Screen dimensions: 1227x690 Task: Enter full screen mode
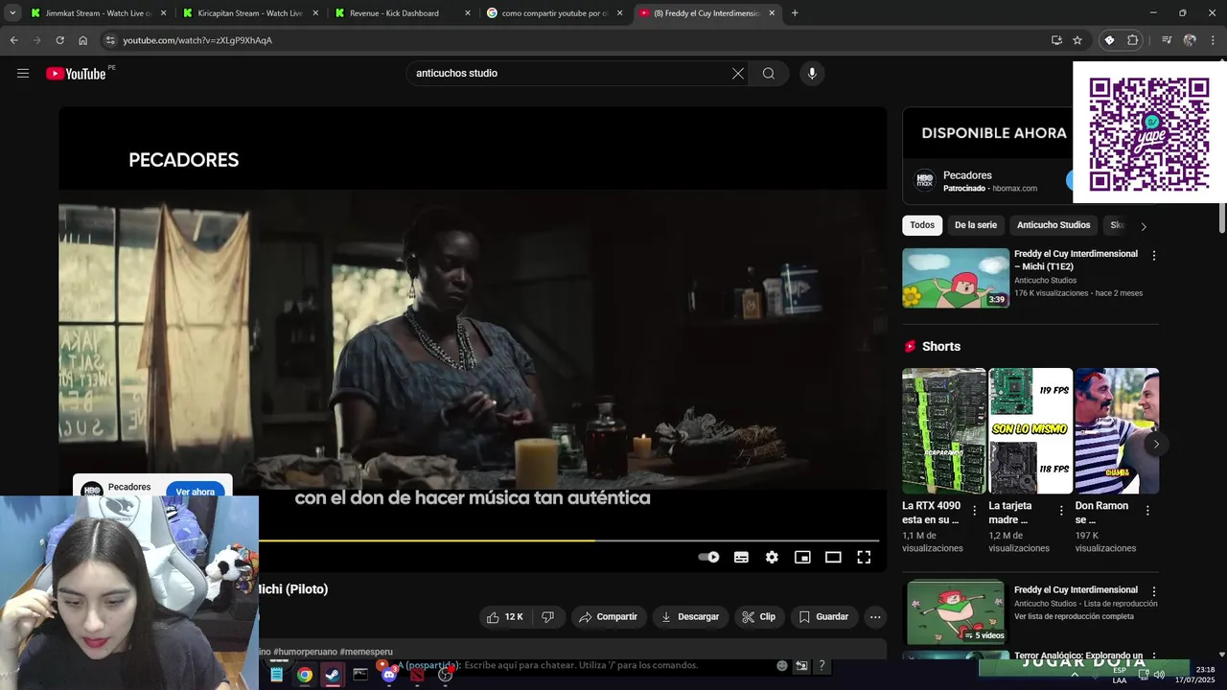tap(864, 557)
